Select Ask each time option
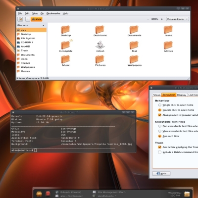The image size is (198, 198). point(159,136)
